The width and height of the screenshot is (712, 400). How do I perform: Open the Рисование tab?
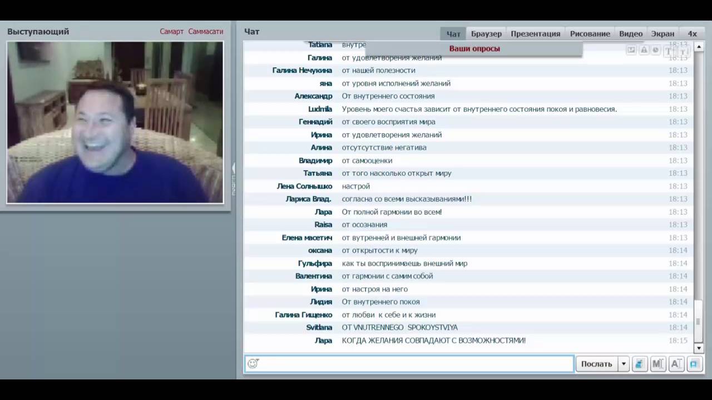tap(590, 34)
